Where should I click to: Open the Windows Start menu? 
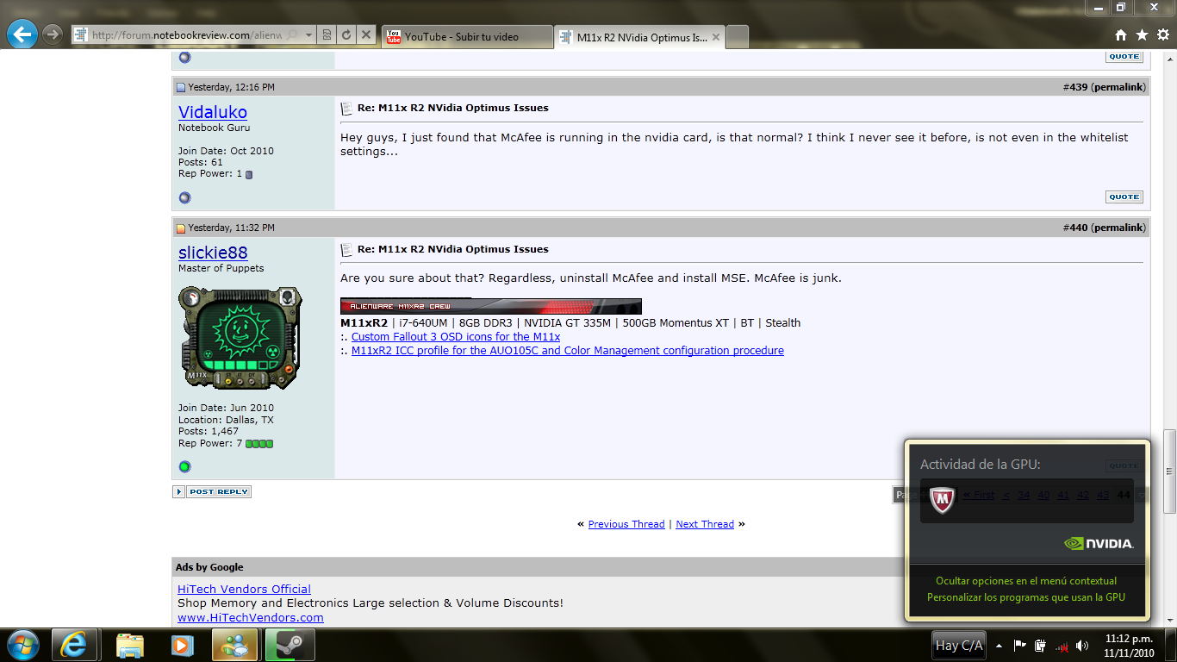coord(22,645)
